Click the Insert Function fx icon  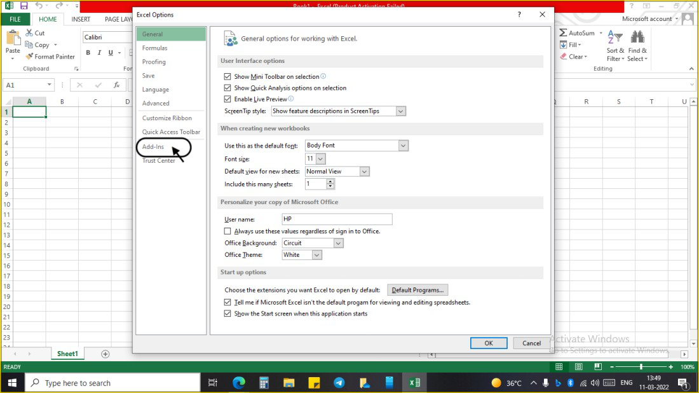click(x=116, y=85)
